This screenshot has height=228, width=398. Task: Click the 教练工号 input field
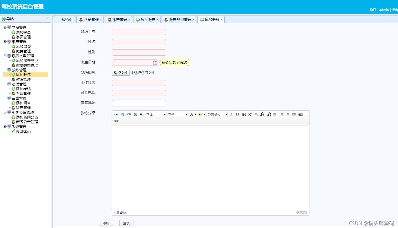139,32
